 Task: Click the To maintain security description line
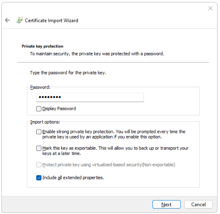(97, 53)
